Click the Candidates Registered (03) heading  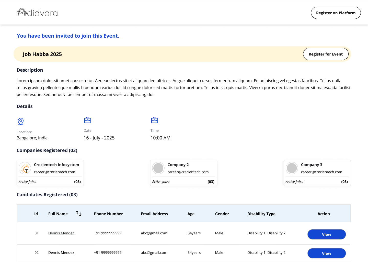(47, 195)
